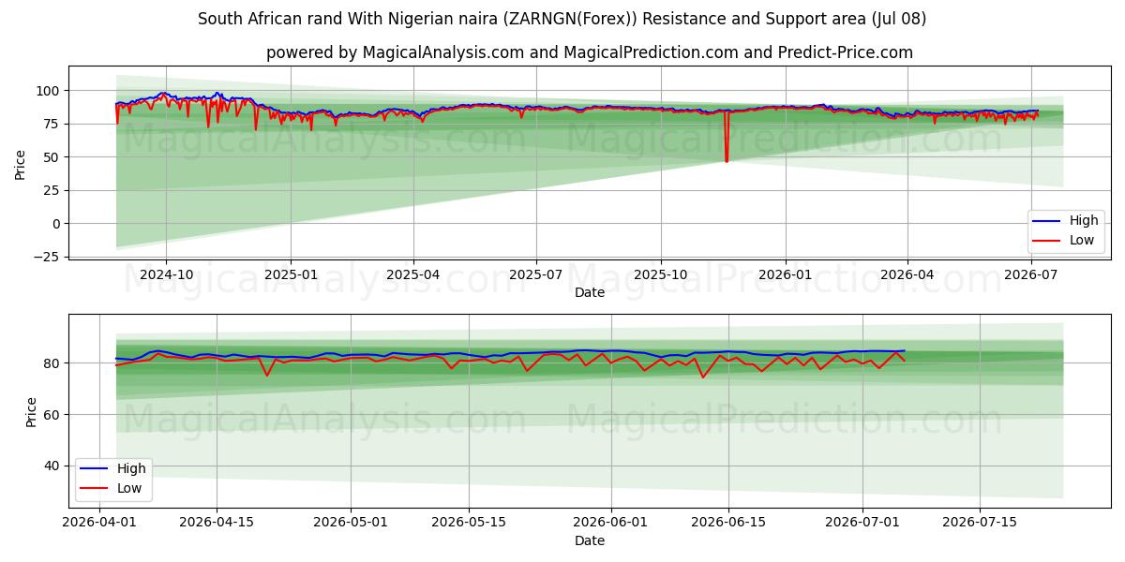
Task: Click the '2025-01' date tick label
Action: tap(291, 274)
